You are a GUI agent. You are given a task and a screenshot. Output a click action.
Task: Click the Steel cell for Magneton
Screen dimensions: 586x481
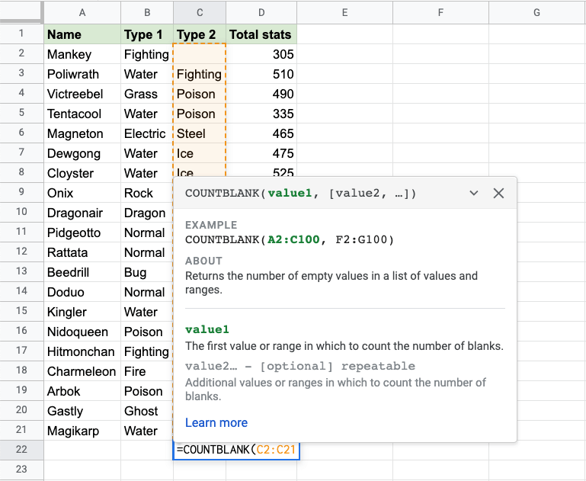tap(200, 133)
